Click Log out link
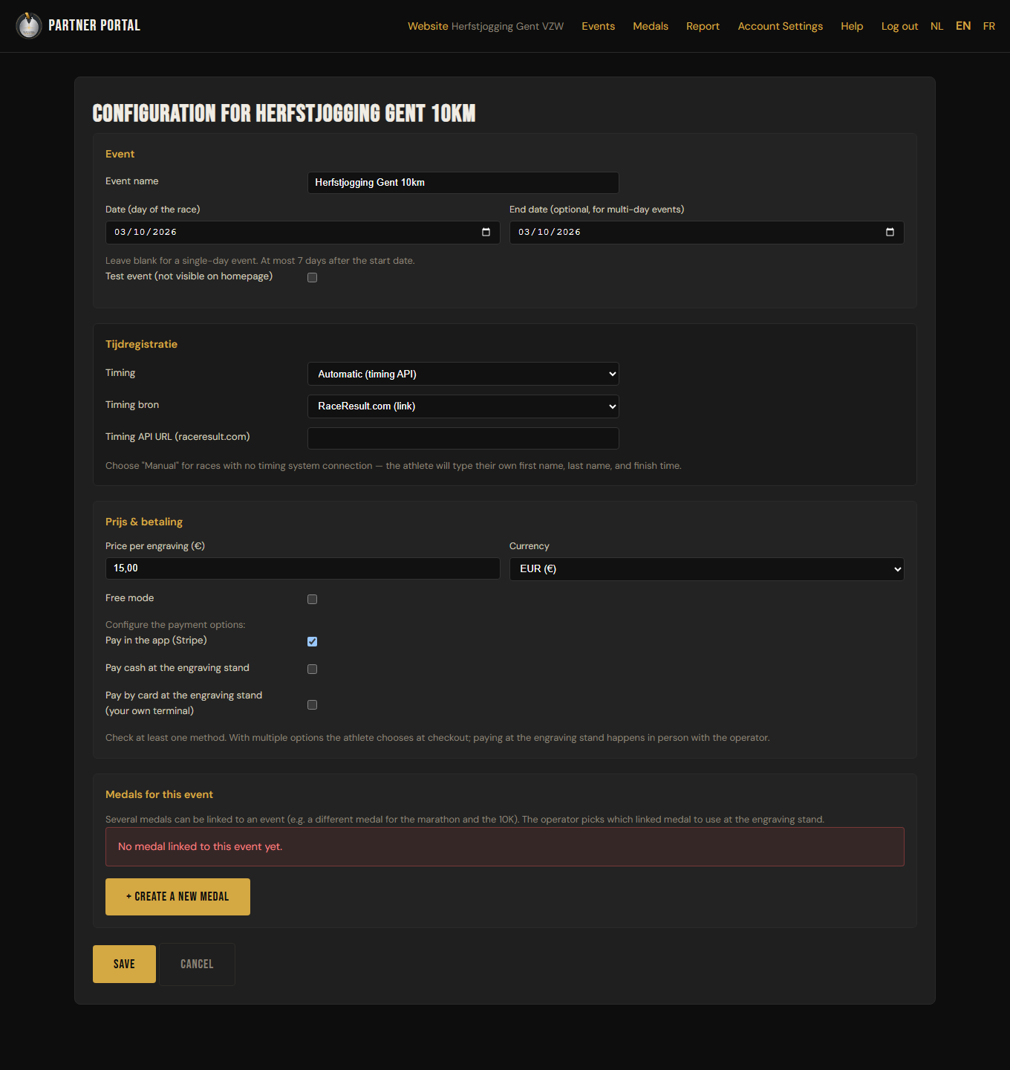Viewport: 1010px width, 1070px height. 900,26
